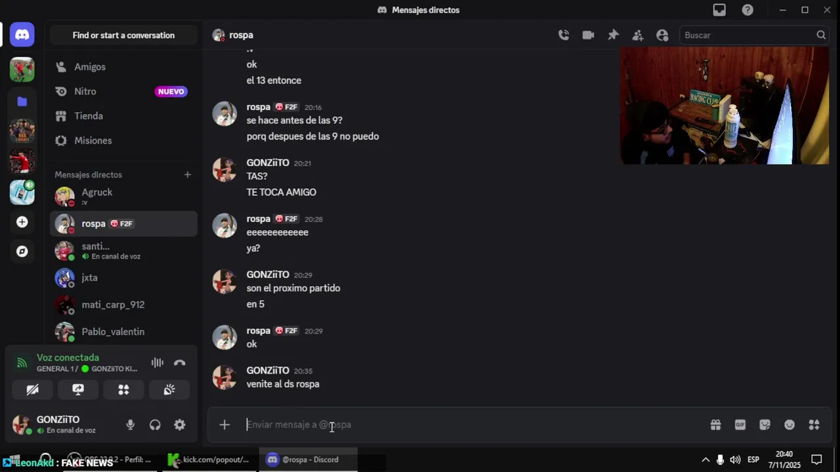
Task: Open the gift Nitro icon
Action: point(715,425)
